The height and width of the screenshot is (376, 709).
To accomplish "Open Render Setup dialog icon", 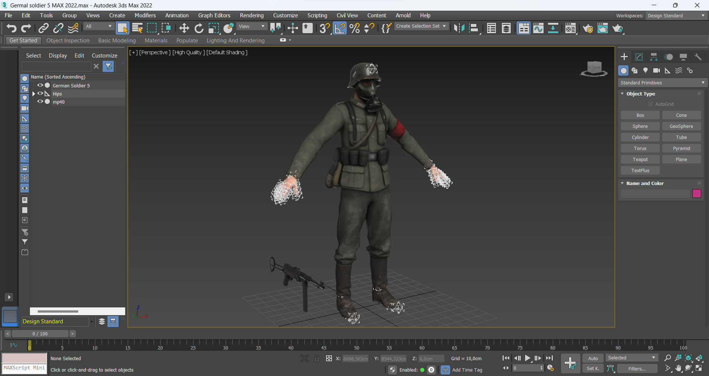I will pos(588,28).
